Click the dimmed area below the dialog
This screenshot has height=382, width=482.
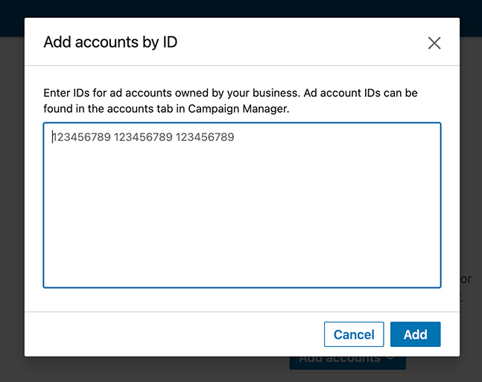tap(149, 369)
